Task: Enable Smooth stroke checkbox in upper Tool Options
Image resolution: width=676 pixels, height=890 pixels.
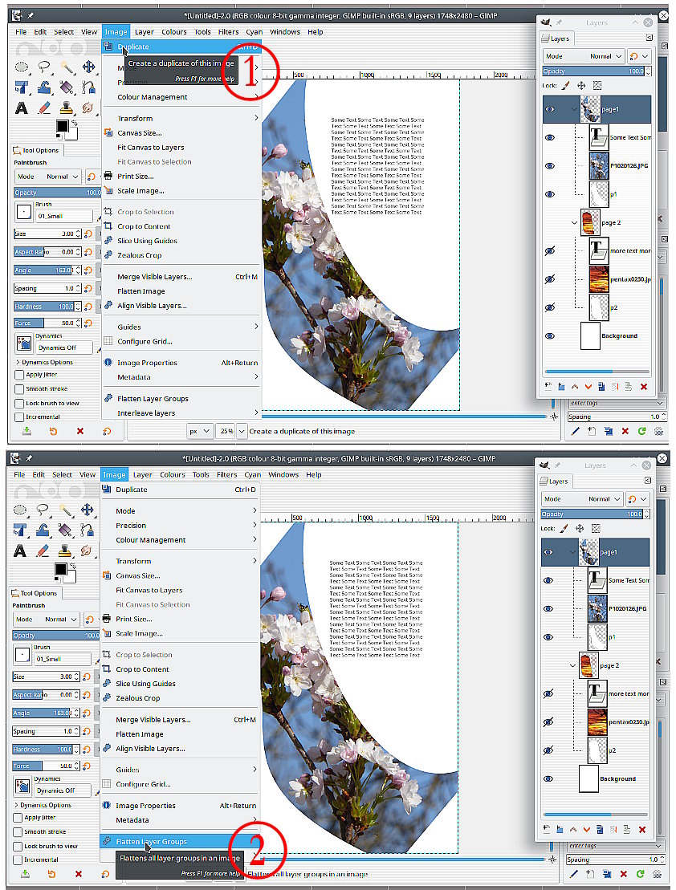Action: click(19, 388)
